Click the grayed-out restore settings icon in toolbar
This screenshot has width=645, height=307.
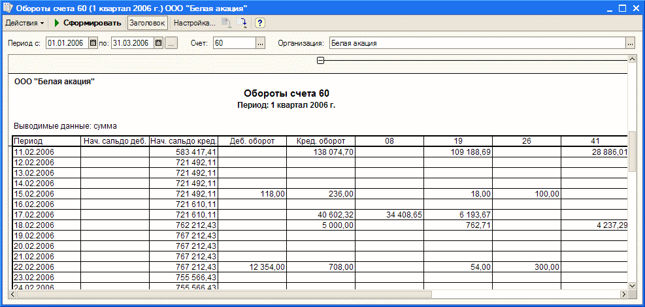tap(227, 23)
